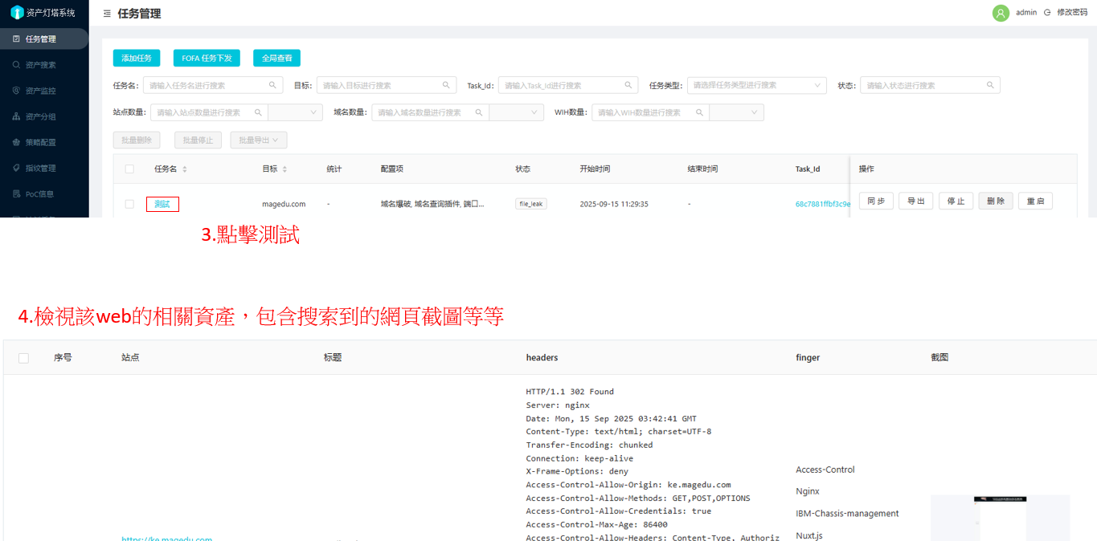This screenshot has height=541, width=1097.
Task: Click the file_leak status tag
Action: [x=531, y=204]
